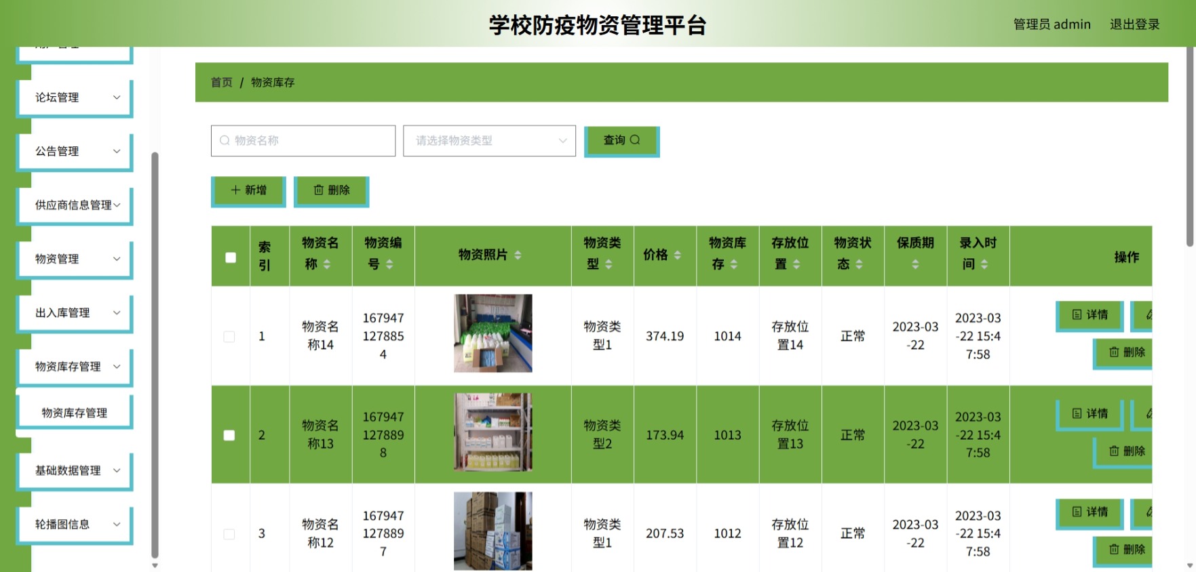Select the checkbox for row 物资名称13
This screenshot has width=1196, height=572.
click(x=229, y=435)
